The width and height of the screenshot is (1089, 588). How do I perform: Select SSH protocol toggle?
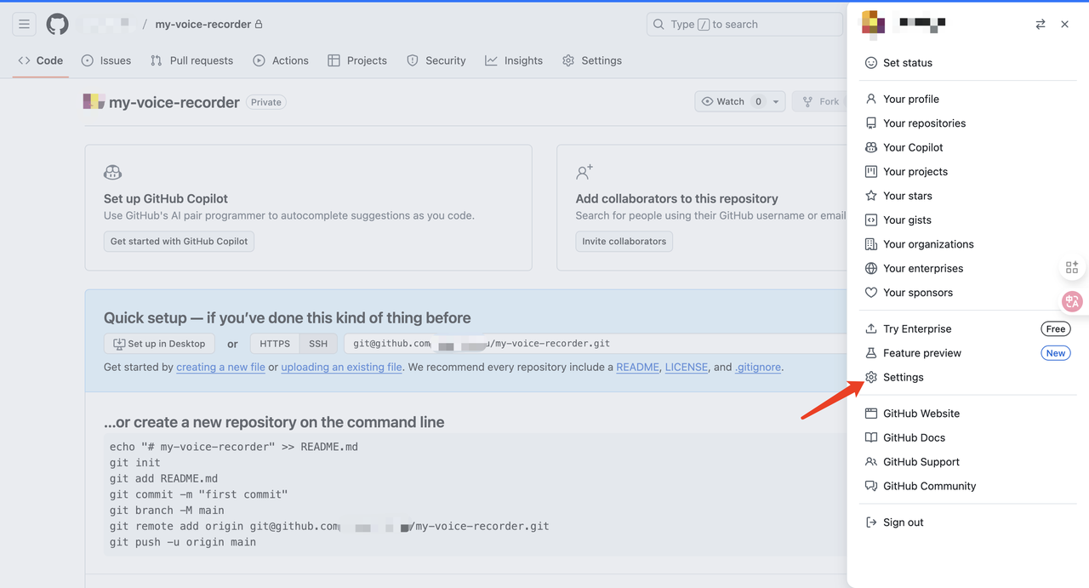tap(318, 344)
